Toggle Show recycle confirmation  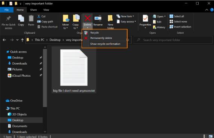pos(105,44)
